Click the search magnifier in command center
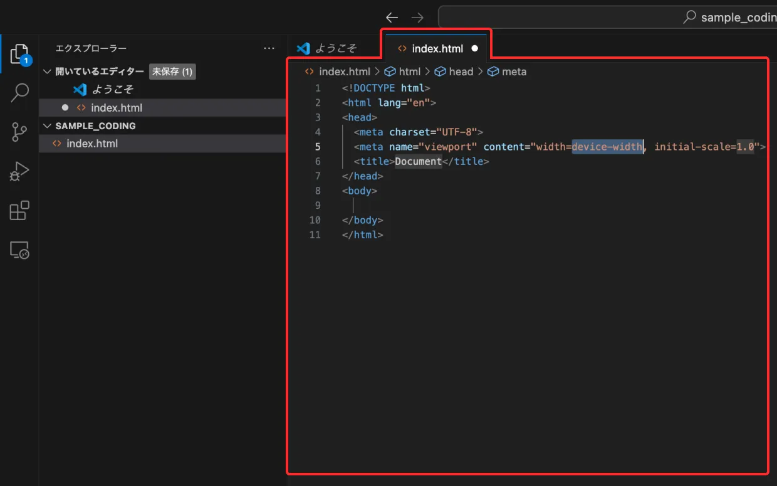 [x=690, y=17]
